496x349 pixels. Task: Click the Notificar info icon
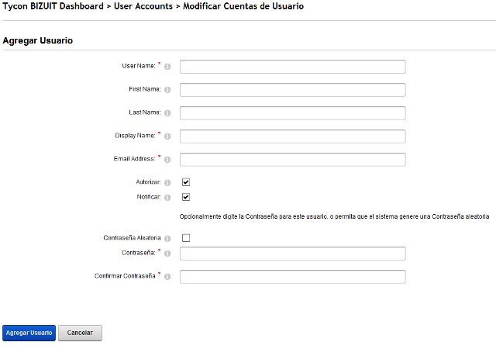pos(167,198)
